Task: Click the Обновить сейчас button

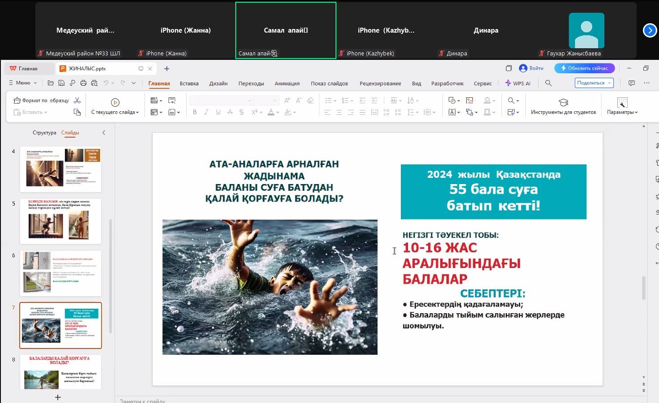Action: [x=584, y=68]
